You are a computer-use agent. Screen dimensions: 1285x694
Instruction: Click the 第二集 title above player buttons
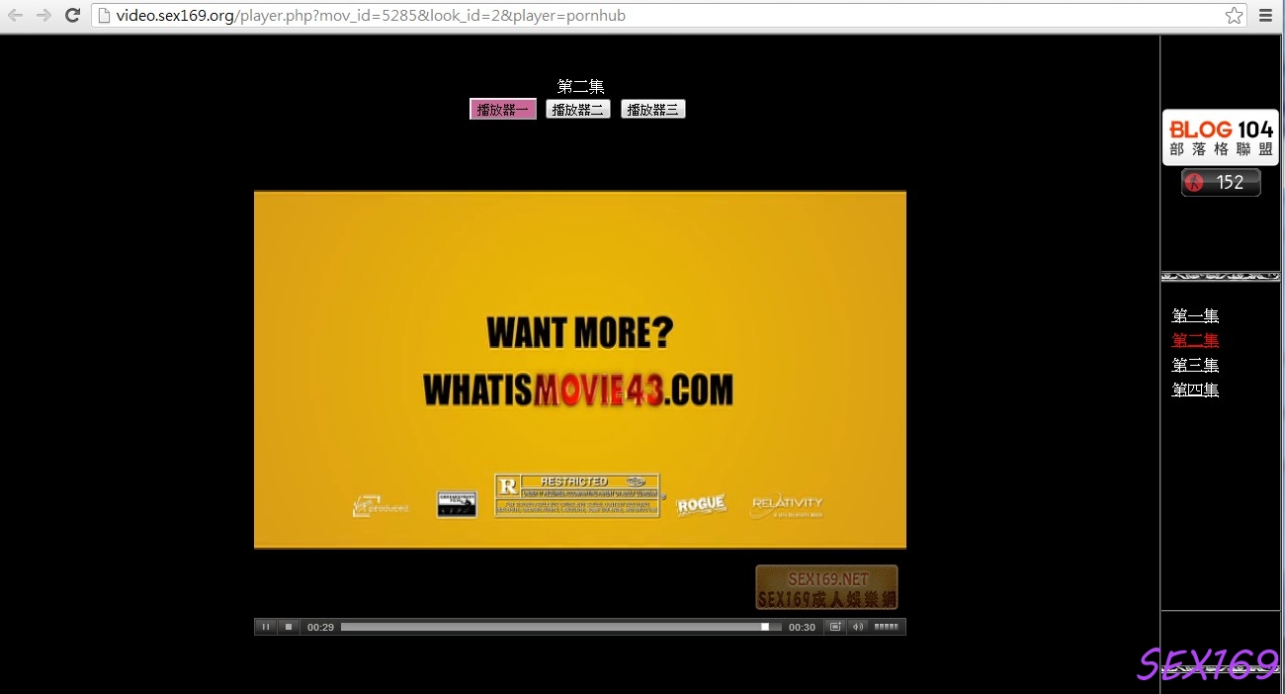coord(581,86)
